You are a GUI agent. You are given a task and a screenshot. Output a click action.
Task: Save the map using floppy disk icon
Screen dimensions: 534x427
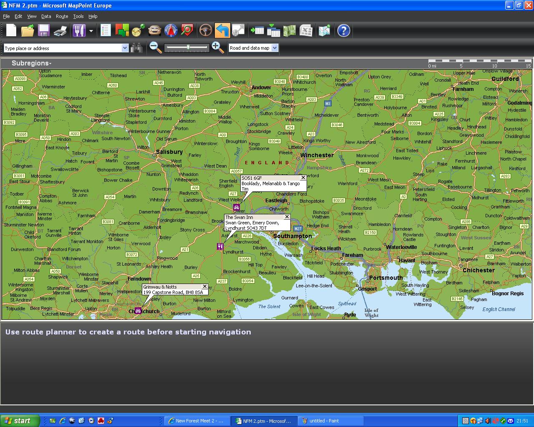coord(44,30)
